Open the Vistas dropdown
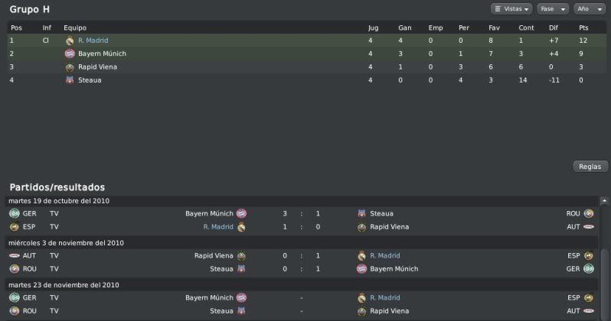Viewport: 611px width, 321px height. tap(511, 9)
